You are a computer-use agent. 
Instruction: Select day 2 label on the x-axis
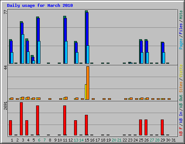click(x=17, y=140)
